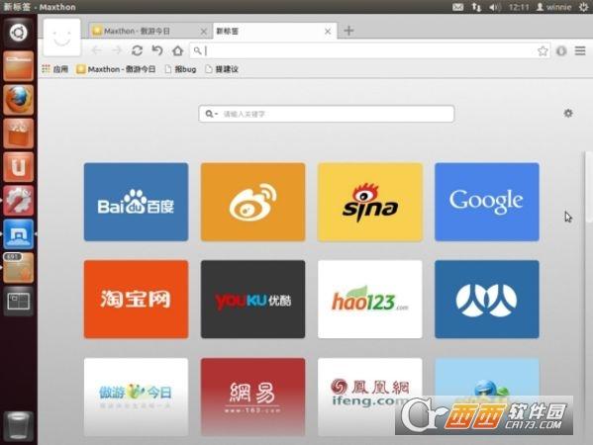Open the hao123 quick-access tile
The image size is (593, 445).
(x=370, y=300)
